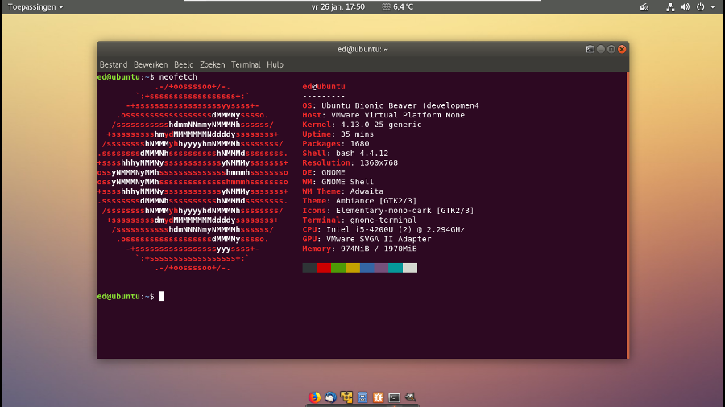Click the 'Resolution: 1360x768' line
The height and width of the screenshot is (407, 725).
350,163
